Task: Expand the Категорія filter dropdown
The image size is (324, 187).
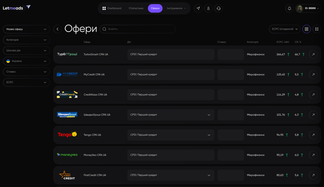Action: pos(26,40)
